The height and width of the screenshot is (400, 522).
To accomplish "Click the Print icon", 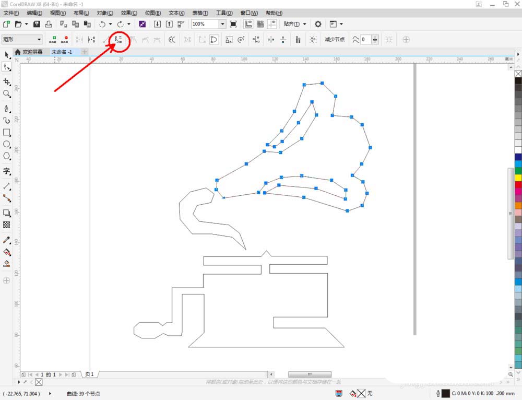I will (x=49, y=24).
